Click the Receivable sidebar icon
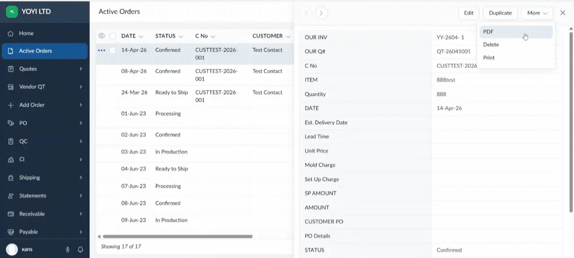This screenshot has height=258, width=574. 11,214
